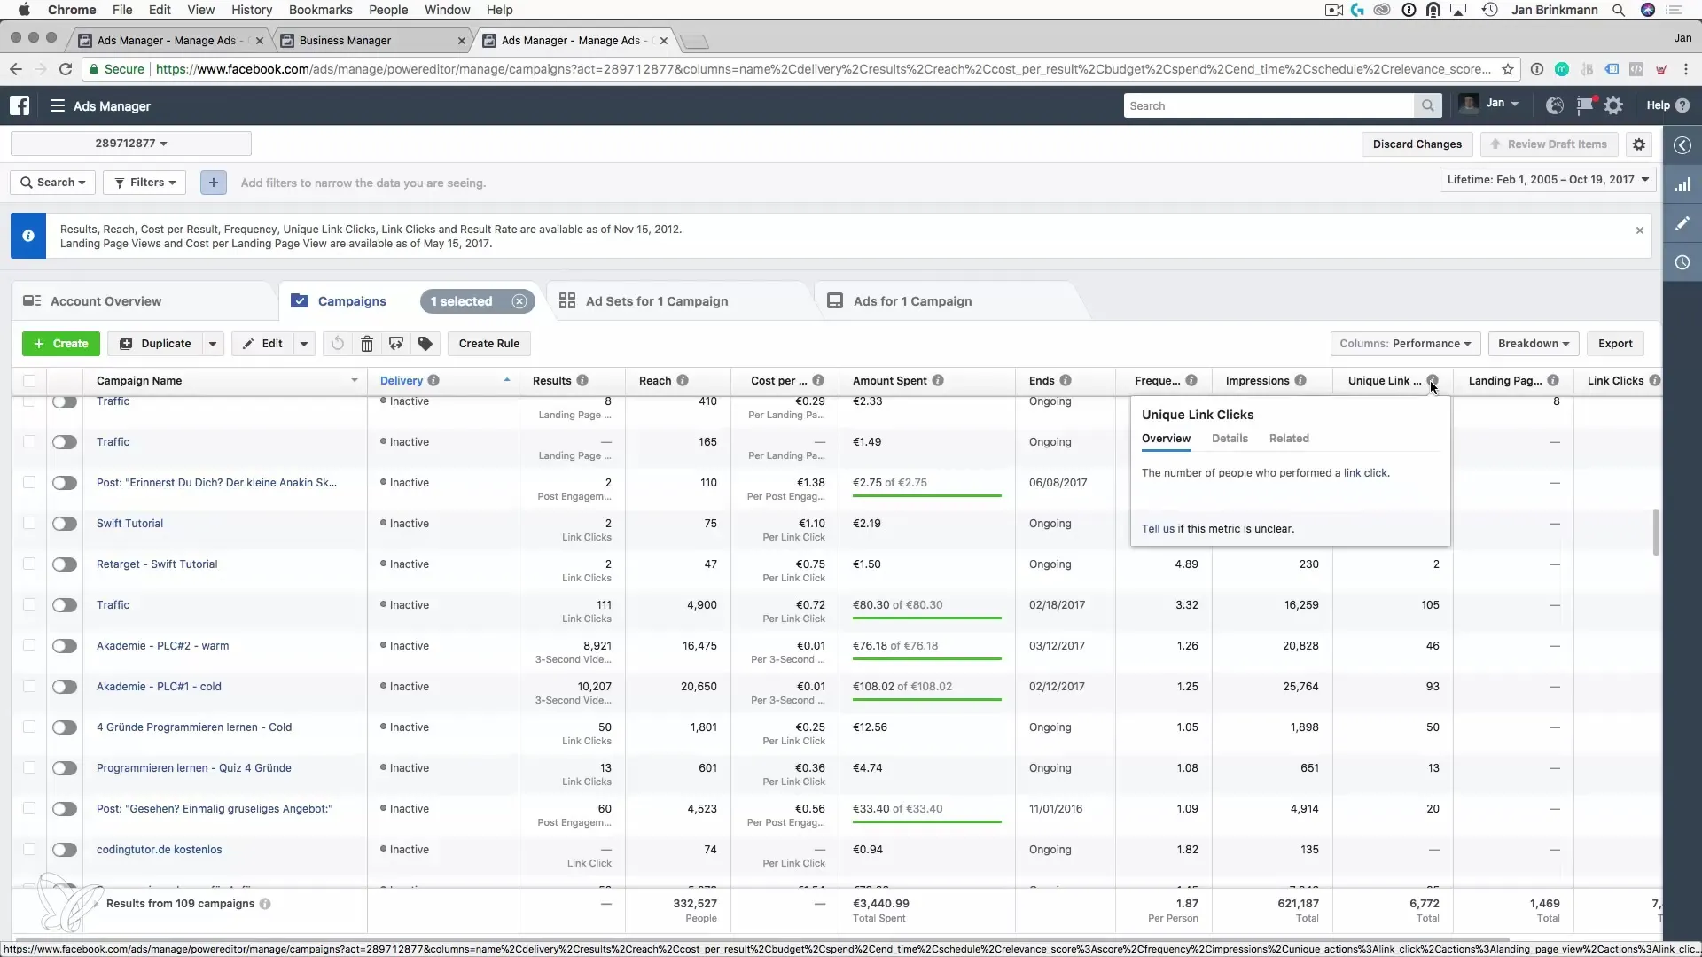This screenshot has height=957, width=1702.
Task: Click the browser reload button
Action: pyautogui.click(x=66, y=69)
